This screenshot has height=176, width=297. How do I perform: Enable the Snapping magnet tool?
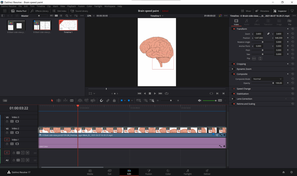coord(101,100)
